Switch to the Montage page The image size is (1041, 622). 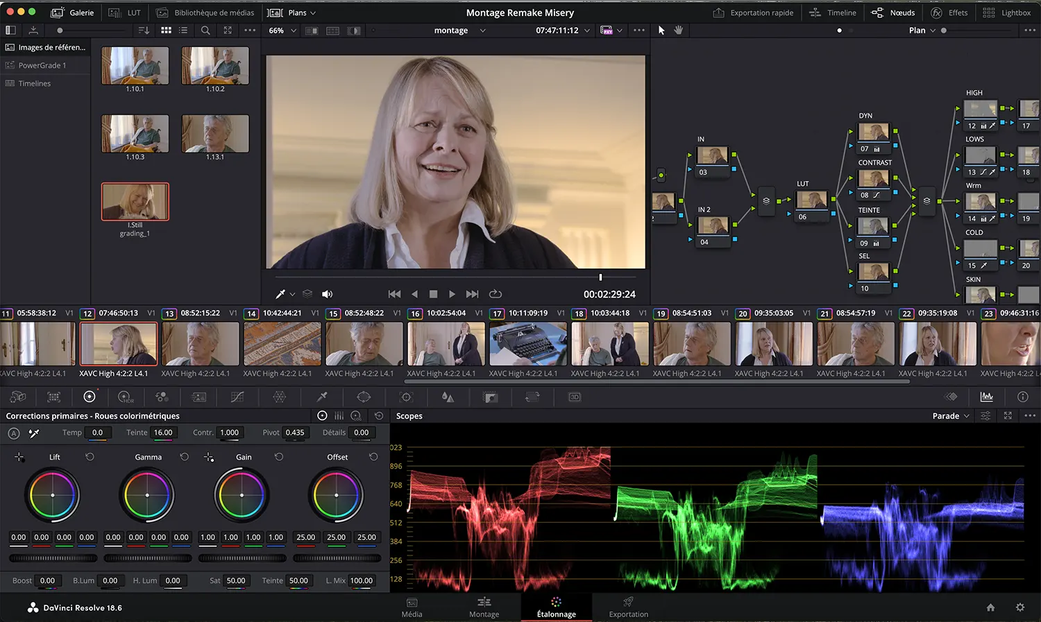pos(484,608)
